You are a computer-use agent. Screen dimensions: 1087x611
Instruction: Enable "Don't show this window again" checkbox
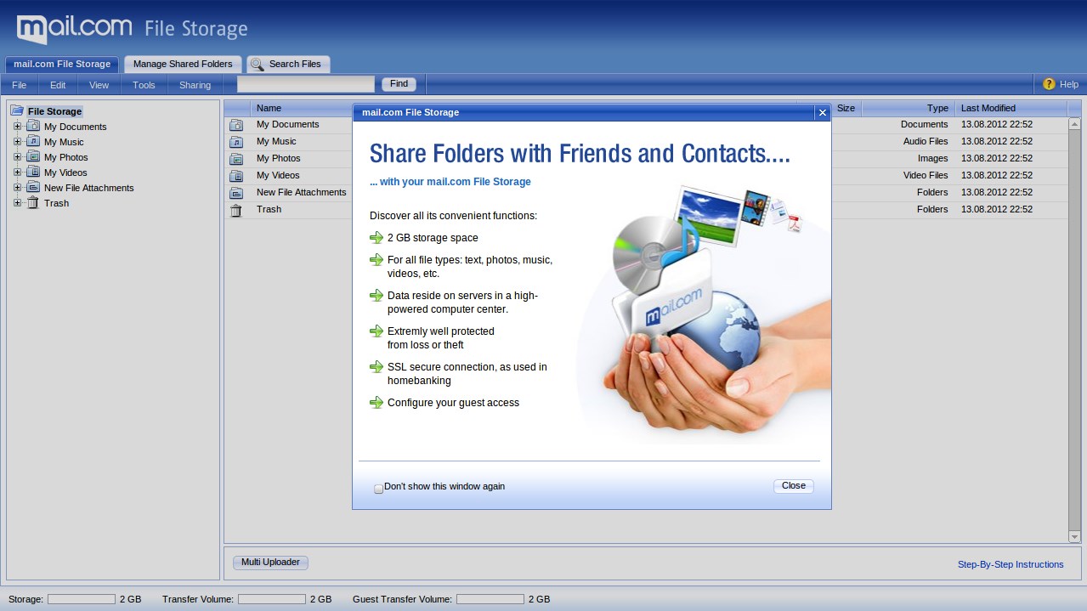pyautogui.click(x=379, y=489)
